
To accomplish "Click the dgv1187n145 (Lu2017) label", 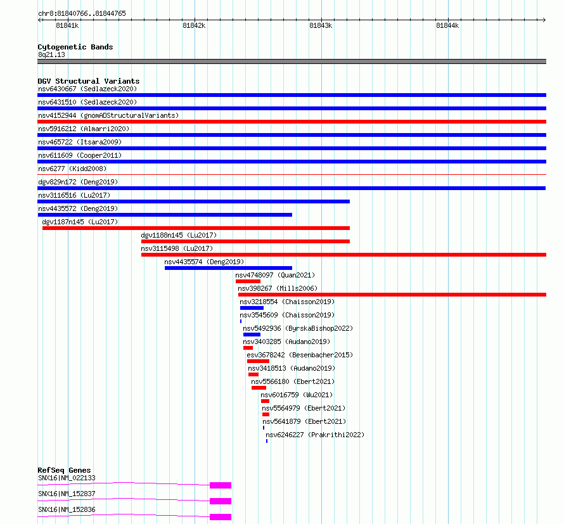I will coord(80,222).
